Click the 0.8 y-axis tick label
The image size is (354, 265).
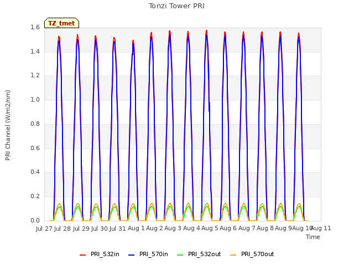(35, 124)
